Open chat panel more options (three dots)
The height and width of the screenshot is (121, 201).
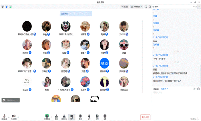pyautogui.click(x=194, y=7)
